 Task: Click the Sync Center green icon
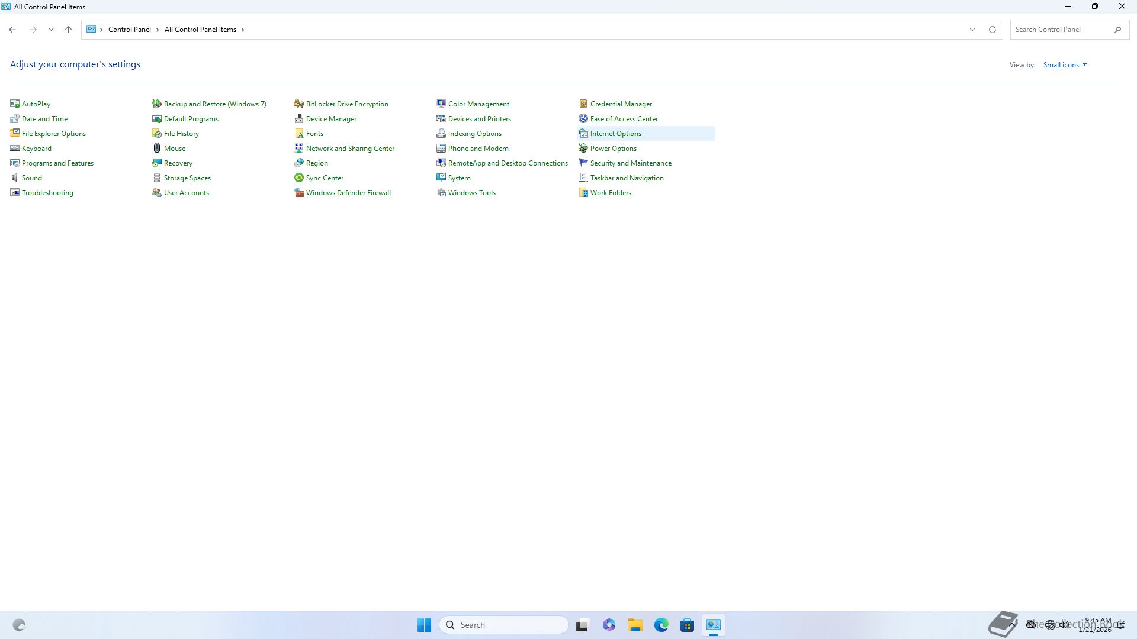(x=299, y=178)
